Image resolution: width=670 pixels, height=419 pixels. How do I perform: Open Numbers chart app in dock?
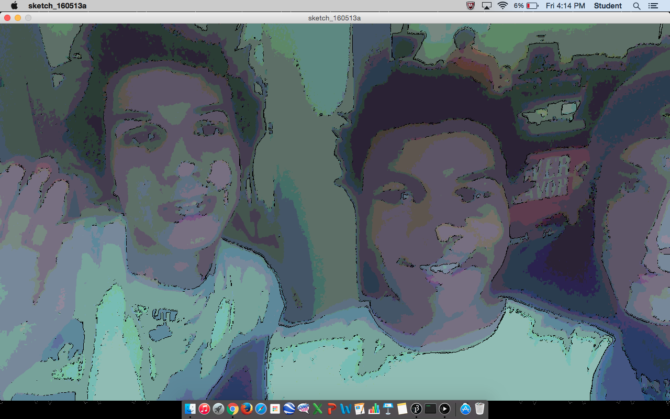click(x=374, y=409)
